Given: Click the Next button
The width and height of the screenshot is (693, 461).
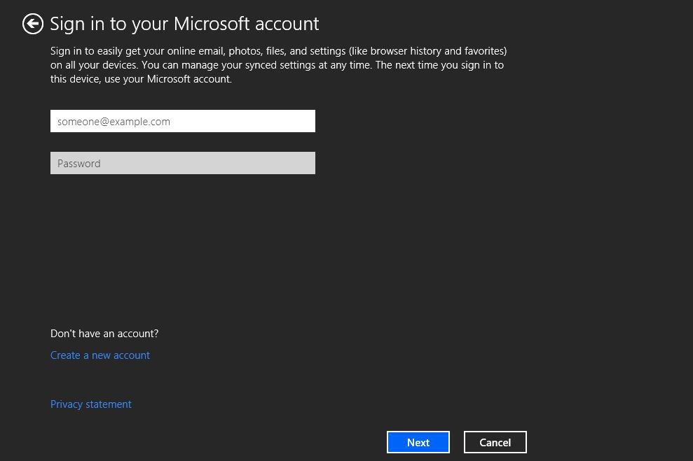Looking at the screenshot, I should click(418, 442).
